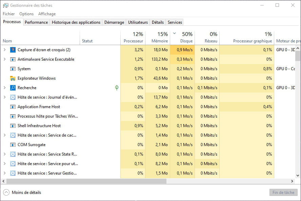
Task: Click the gear icon of Journal d'évén... service
Action: (13, 97)
